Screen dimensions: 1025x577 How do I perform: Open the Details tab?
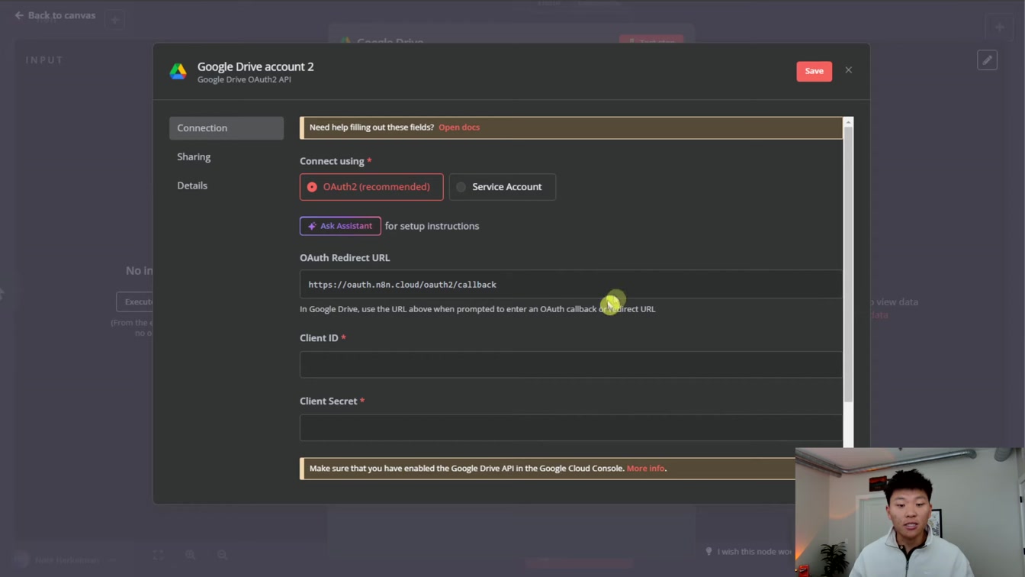(x=227, y=185)
